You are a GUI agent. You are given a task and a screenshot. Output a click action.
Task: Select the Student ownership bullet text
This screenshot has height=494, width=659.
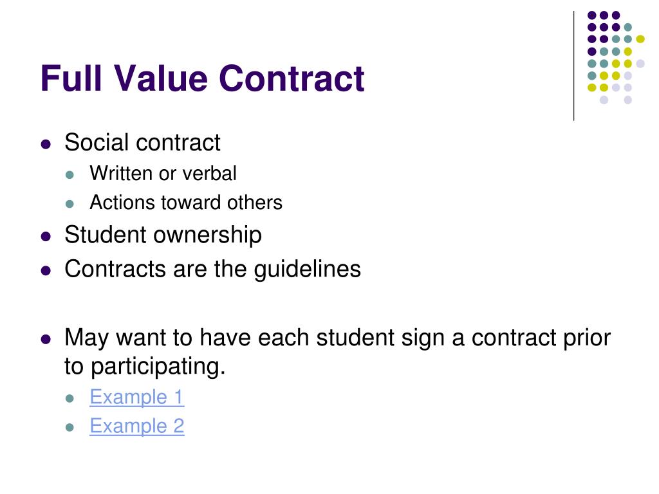(163, 235)
